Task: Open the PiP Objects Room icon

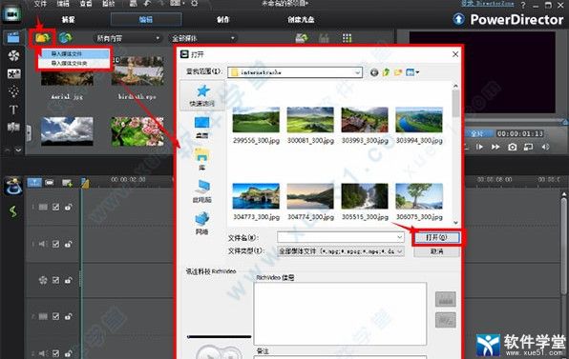Action: tap(13, 73)
